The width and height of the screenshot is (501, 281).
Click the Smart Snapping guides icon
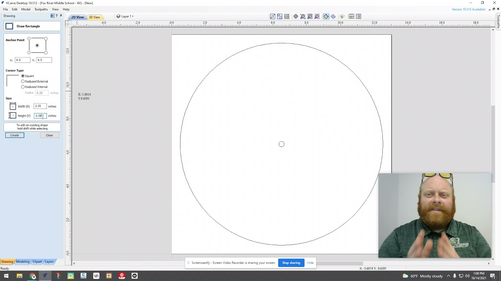tap(279, 16)
